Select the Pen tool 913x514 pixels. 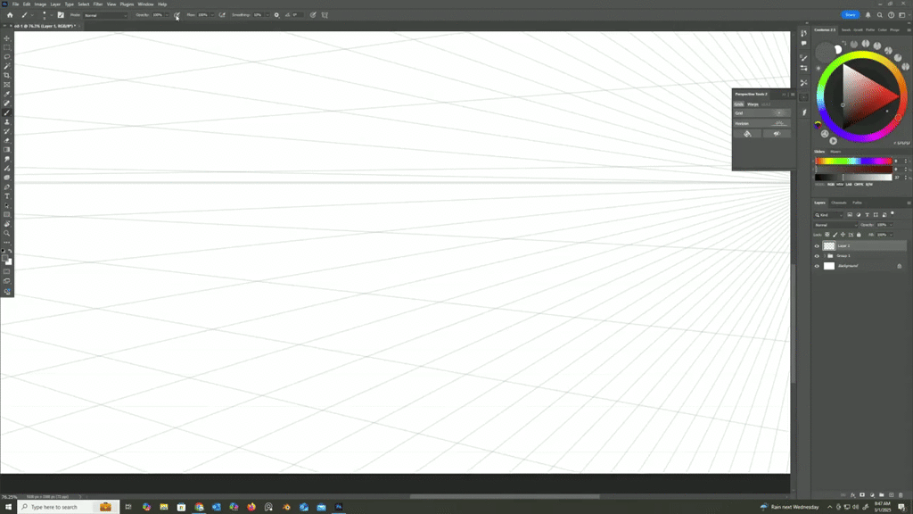pos(7,187)
